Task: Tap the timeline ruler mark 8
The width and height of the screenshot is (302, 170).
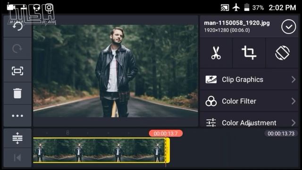Action: point(67,133)
